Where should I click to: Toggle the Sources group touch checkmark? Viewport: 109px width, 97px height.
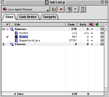7,29
